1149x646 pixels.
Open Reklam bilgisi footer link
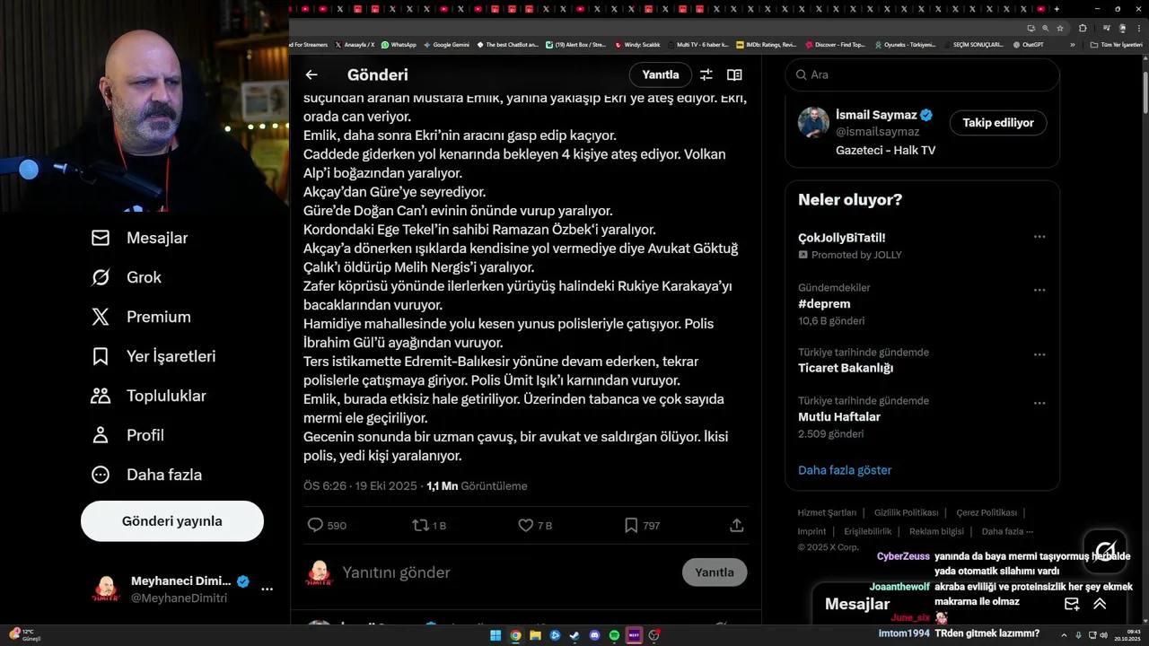point(936,532)
